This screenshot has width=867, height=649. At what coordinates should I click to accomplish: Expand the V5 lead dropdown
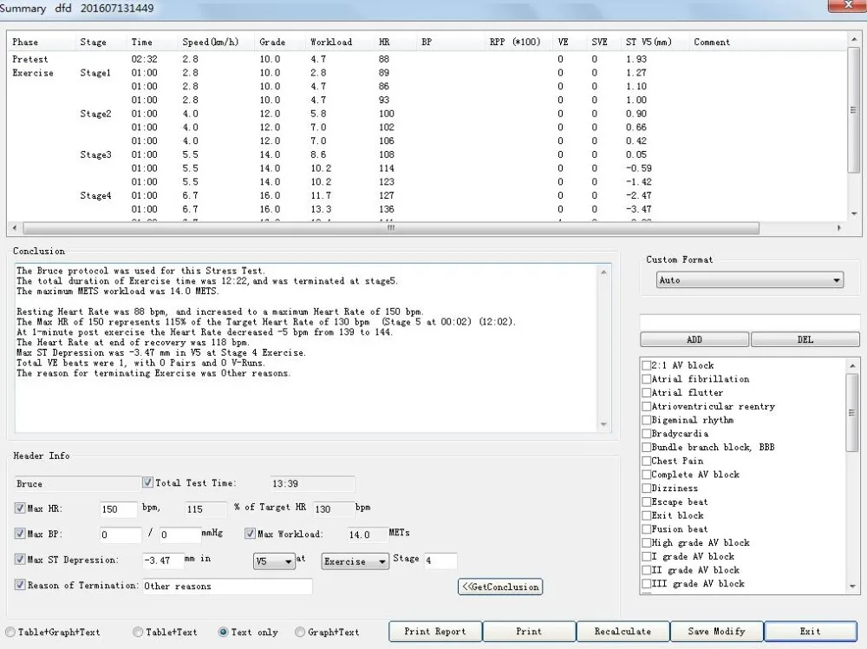pos(274,561)
